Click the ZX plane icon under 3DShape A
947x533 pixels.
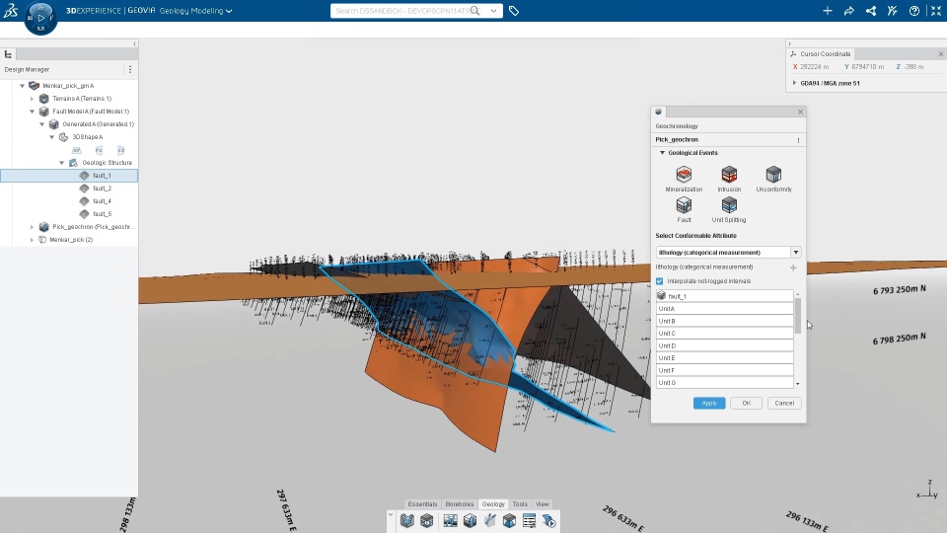coord(120,150)
